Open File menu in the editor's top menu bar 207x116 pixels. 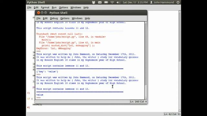29,7
